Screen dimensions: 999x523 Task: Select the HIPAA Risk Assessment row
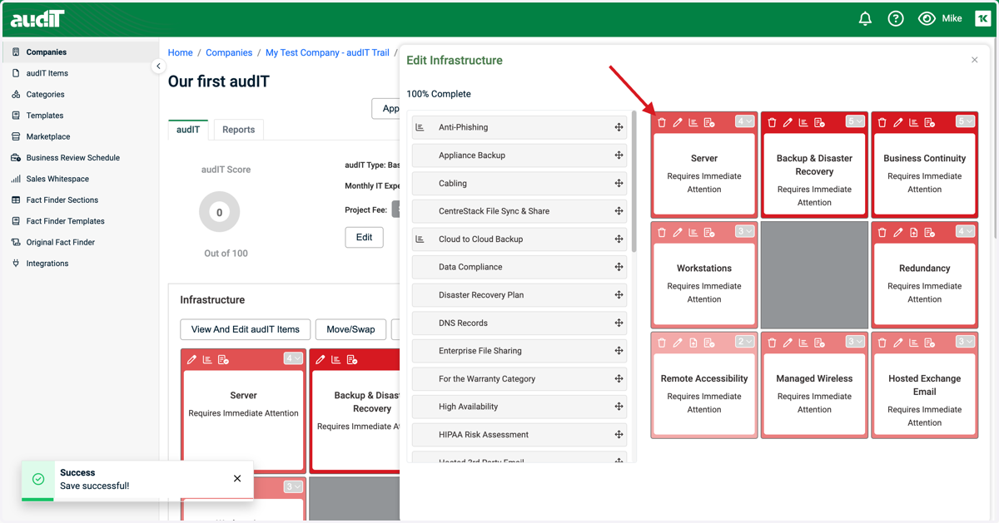point(519,435)
